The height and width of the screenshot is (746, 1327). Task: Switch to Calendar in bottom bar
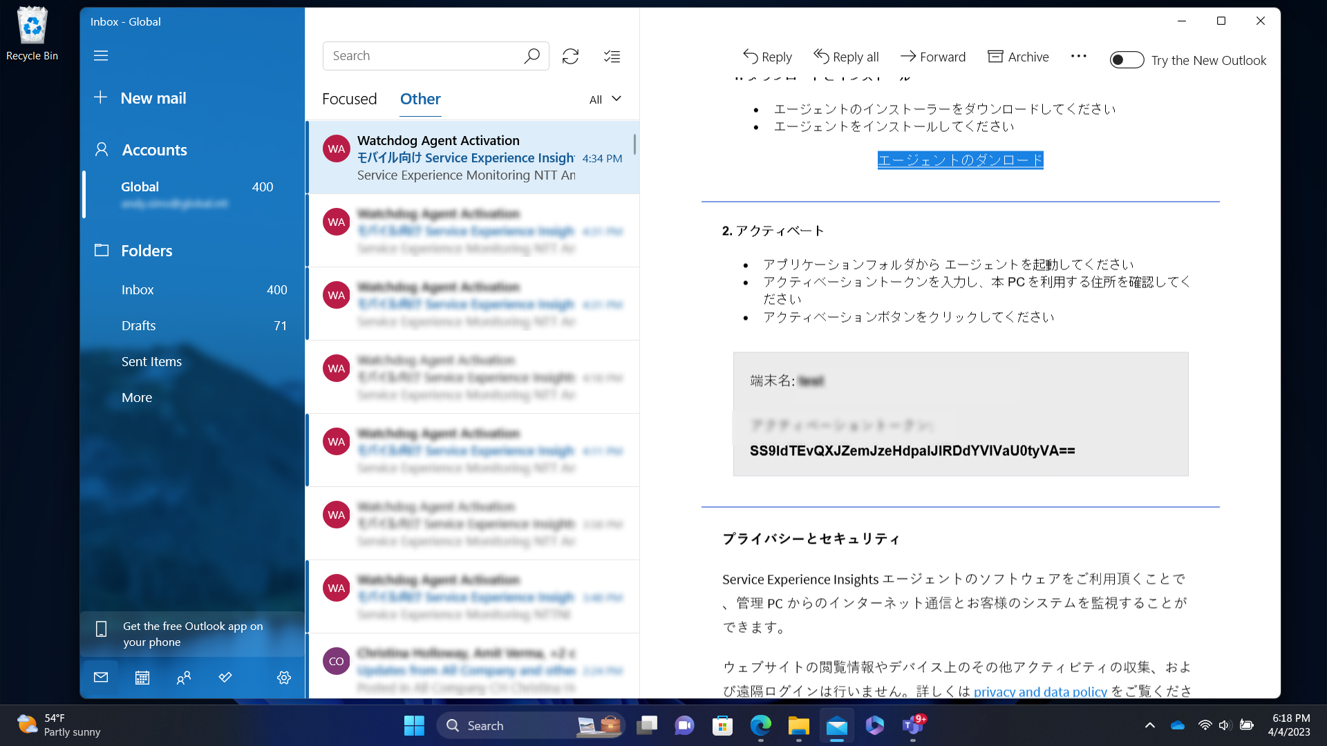tap(142, 678)
